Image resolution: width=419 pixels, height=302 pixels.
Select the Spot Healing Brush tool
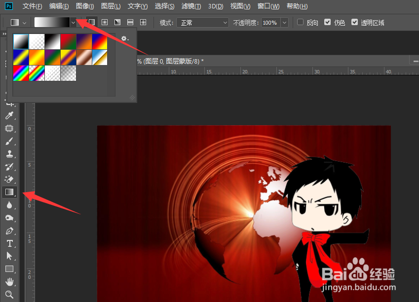point(9,128)
